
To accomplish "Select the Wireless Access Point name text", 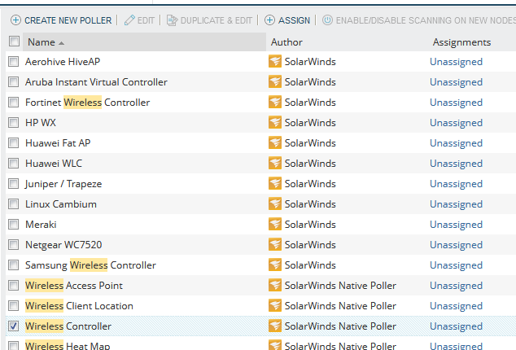I will point(74,286).
